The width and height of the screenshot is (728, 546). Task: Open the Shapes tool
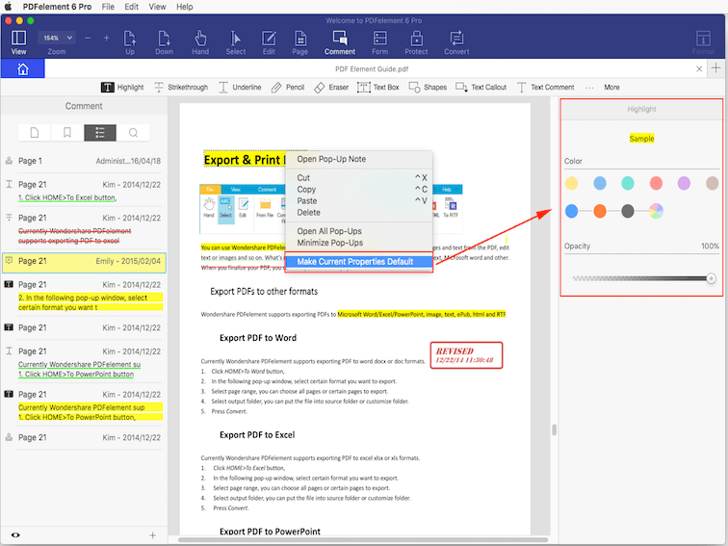428,88
